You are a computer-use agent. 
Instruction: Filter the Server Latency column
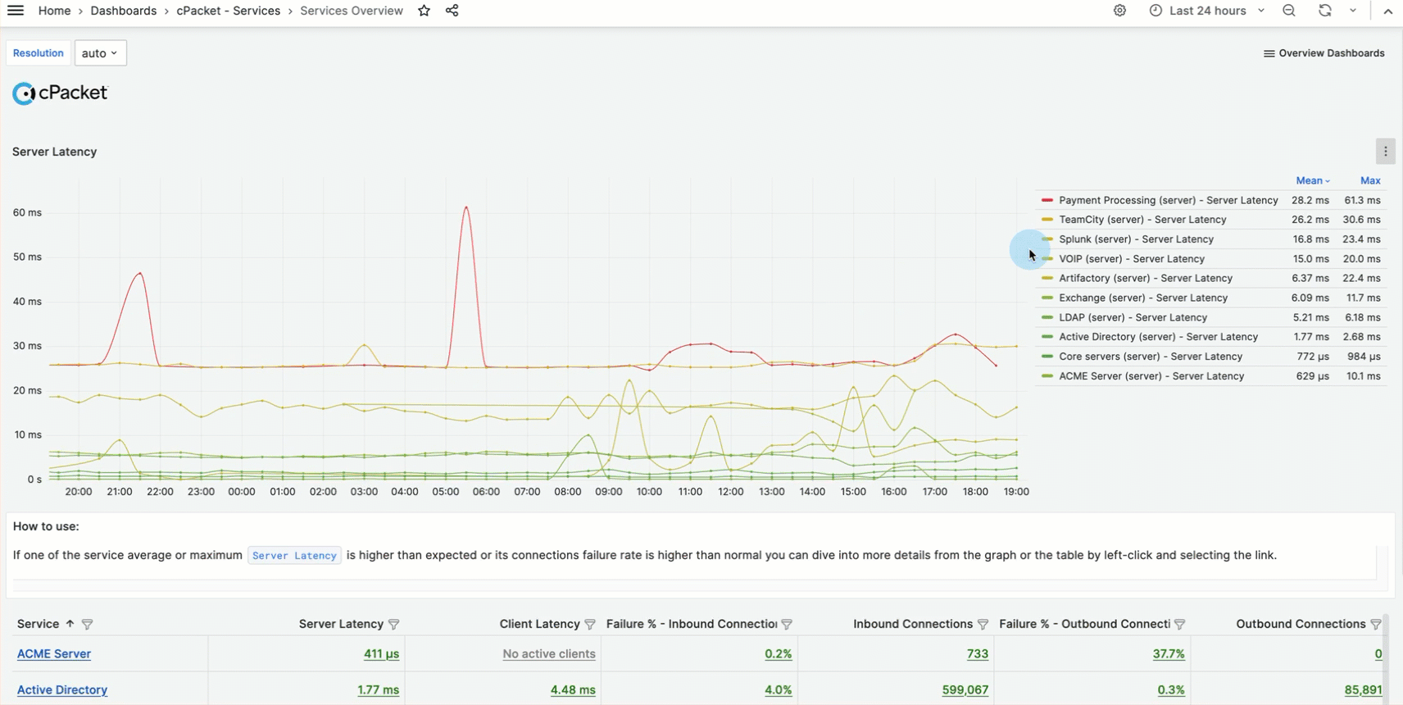pyautogui.click(x=393, y=625)
